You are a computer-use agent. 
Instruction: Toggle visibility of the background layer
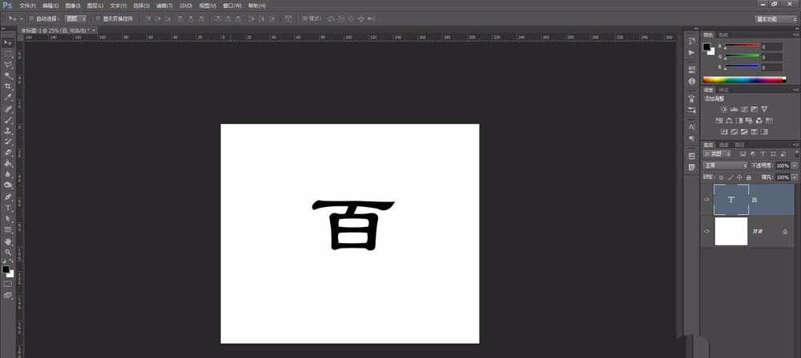pos(706,231)
